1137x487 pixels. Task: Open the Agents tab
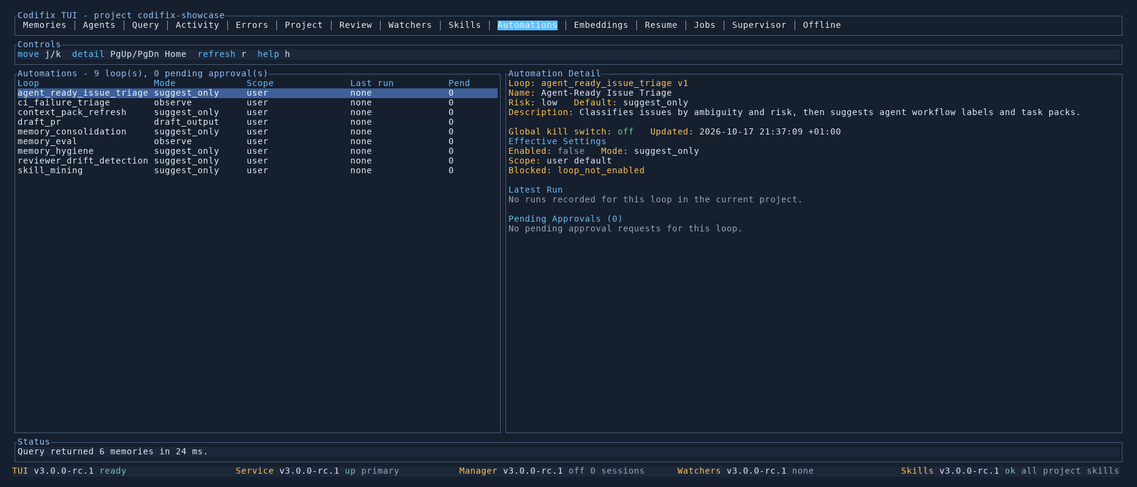click(99, 25)
